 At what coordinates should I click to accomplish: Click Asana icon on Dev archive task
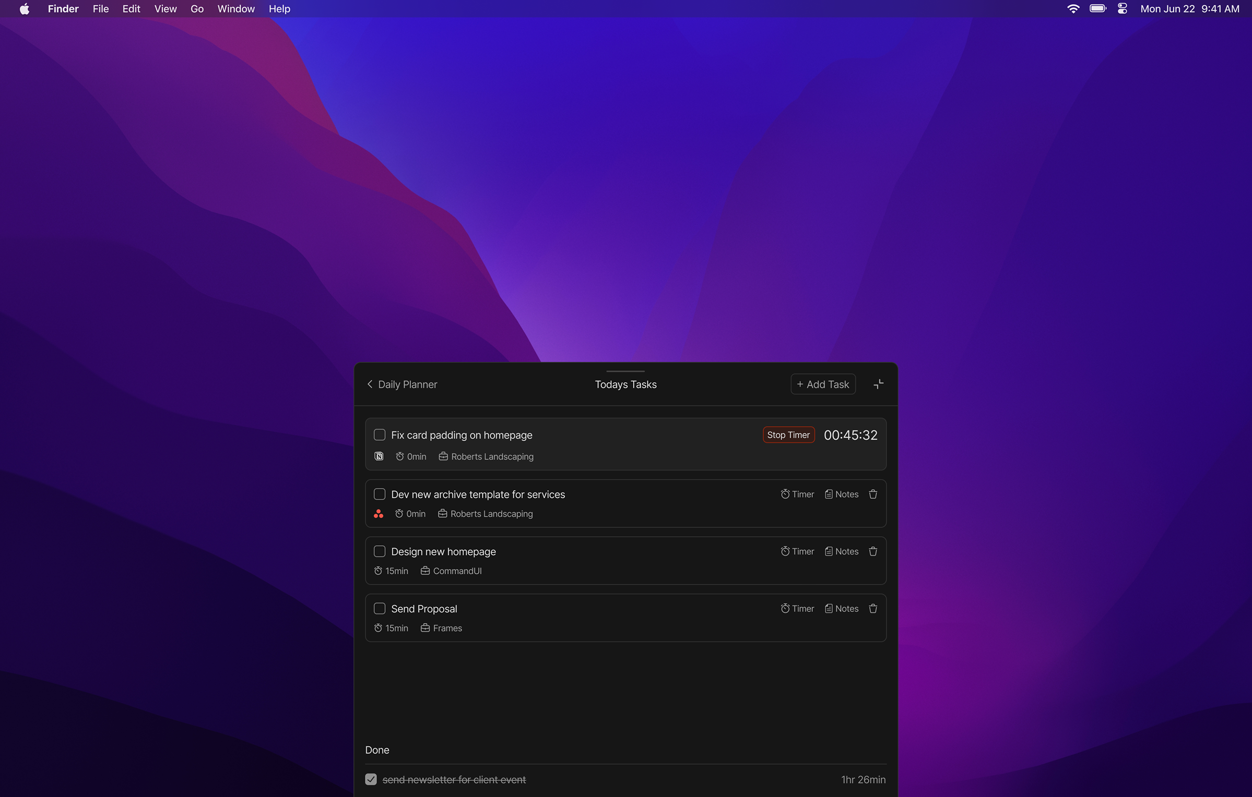[379, 514]
